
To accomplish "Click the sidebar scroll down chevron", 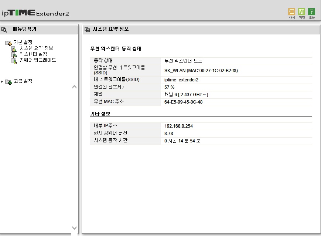I will click(x=74, y=228).
